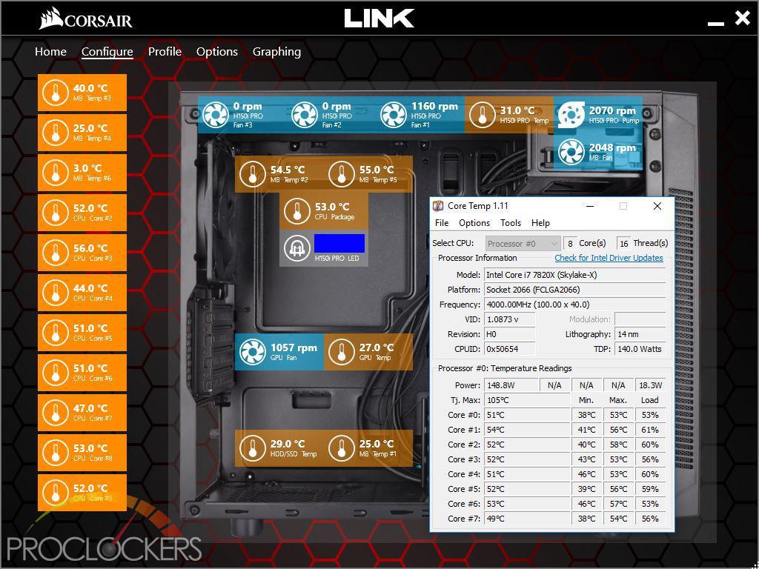Click the Core #7 temperature value 49°C
This screenshot has height=569, width=759.
pos(528,519)
